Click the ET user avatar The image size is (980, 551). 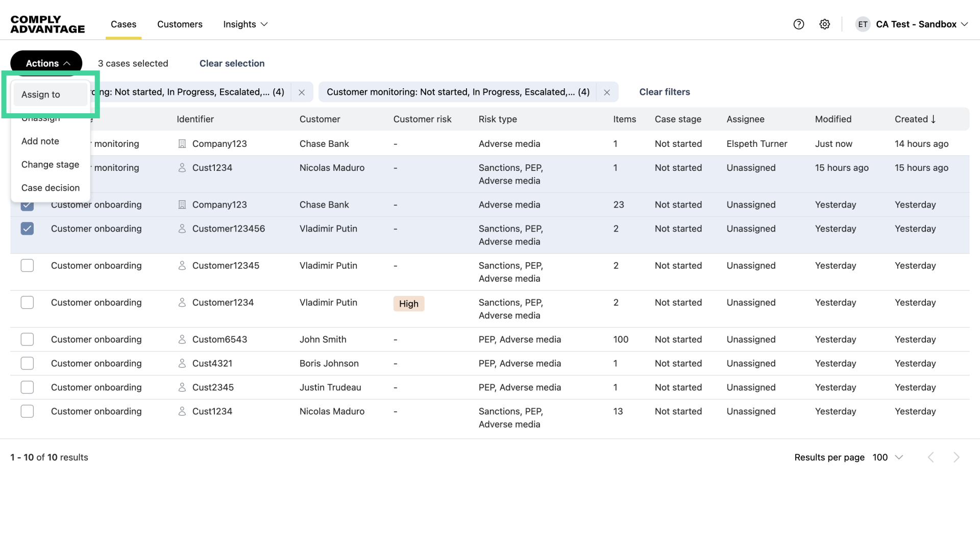(x=863, y=24)
